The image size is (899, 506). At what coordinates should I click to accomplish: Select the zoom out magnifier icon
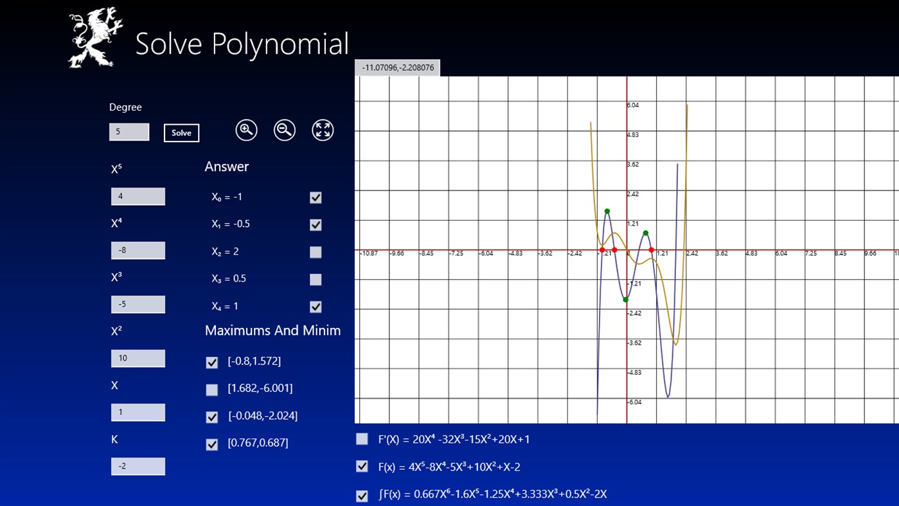tap(284, 130)
